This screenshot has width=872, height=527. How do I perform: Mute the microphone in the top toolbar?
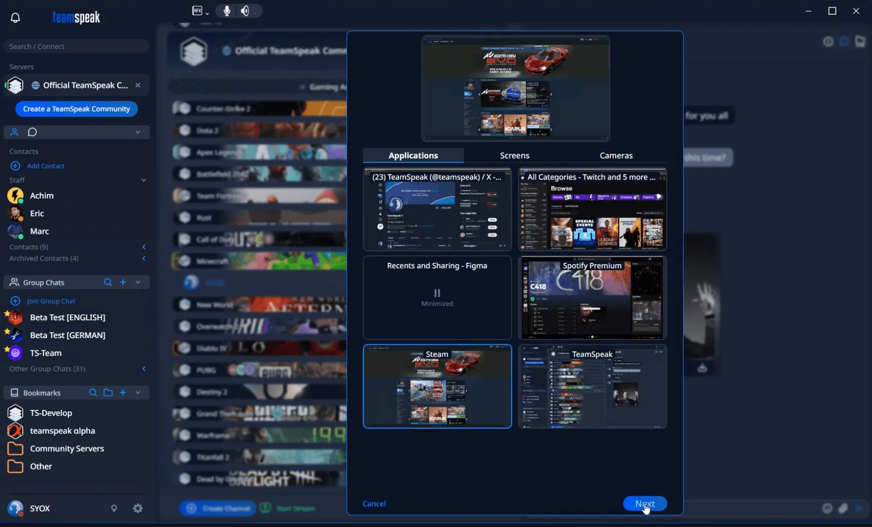(x=226, y=10)
